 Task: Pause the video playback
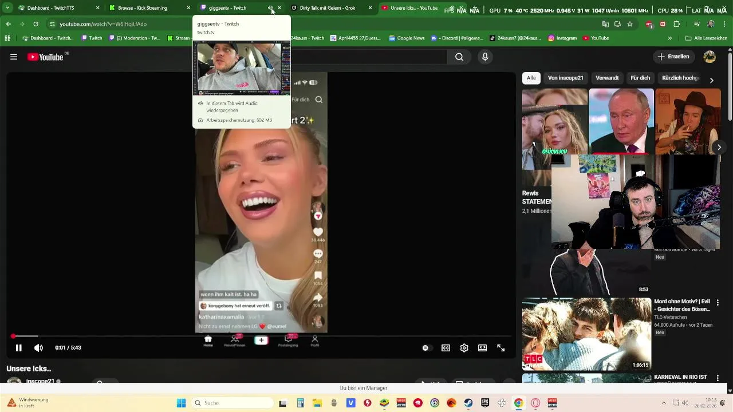pyautogui.click(x=18, y=347)
